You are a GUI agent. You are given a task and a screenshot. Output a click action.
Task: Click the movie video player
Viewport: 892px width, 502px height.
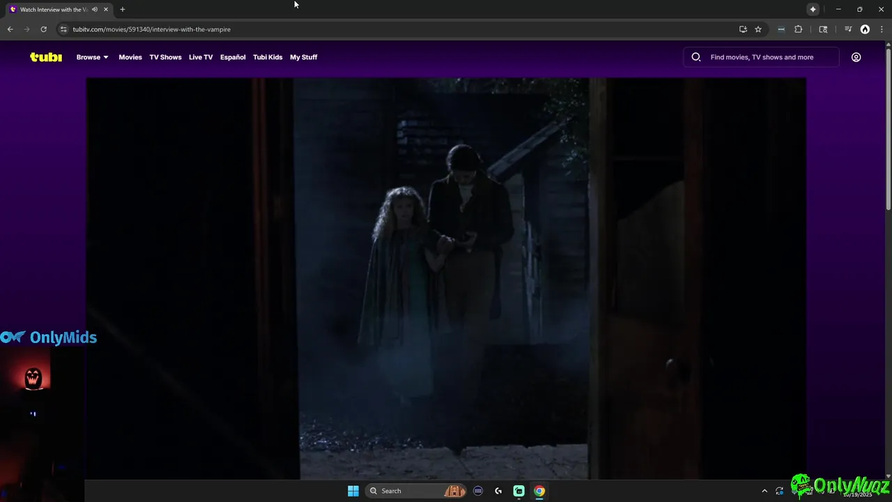[x=446, y=279]
